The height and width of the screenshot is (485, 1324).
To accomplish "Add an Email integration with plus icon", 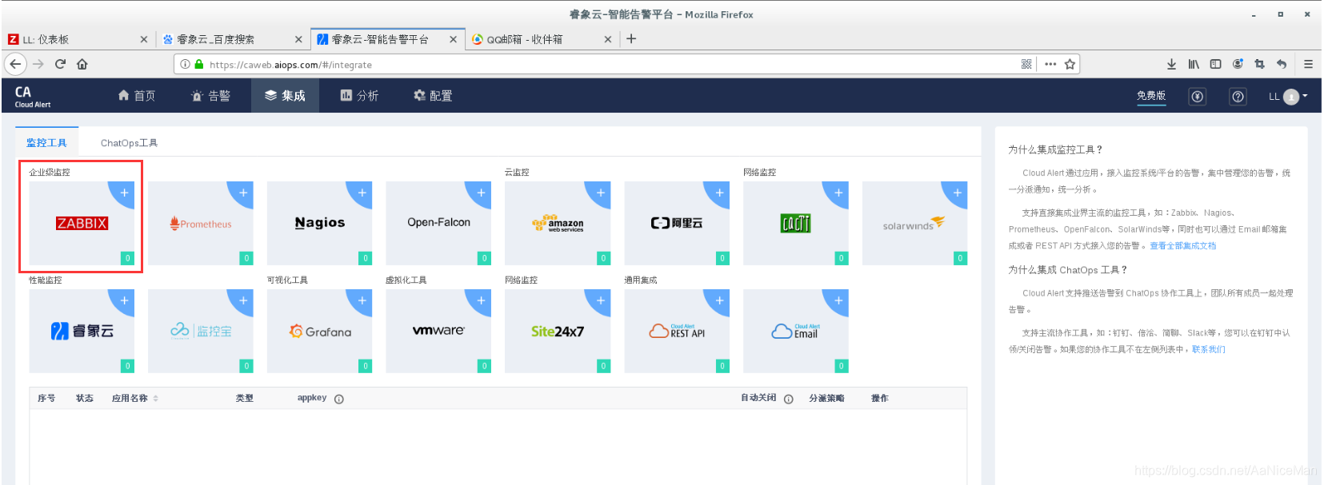I will tap(838, 300).
